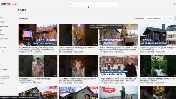This screenshot has width=176, height=99.
Task: Click the '48 просмотров · 13.02.2023' text
Action: coord(31,52)
